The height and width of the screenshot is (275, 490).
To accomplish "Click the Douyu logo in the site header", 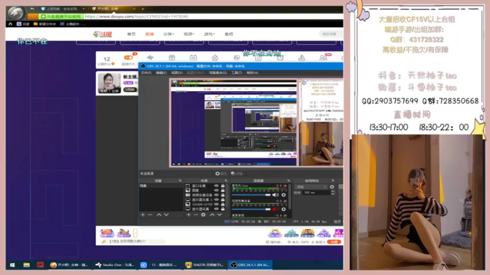I will (x=102, y=34).
